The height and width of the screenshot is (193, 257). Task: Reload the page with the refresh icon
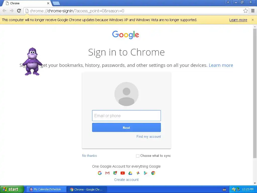(x=19, y=11)
